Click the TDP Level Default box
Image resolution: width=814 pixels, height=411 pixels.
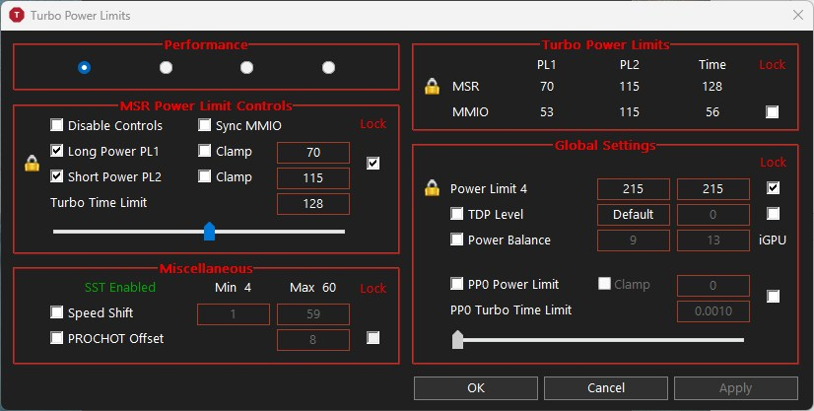(634, 214)
